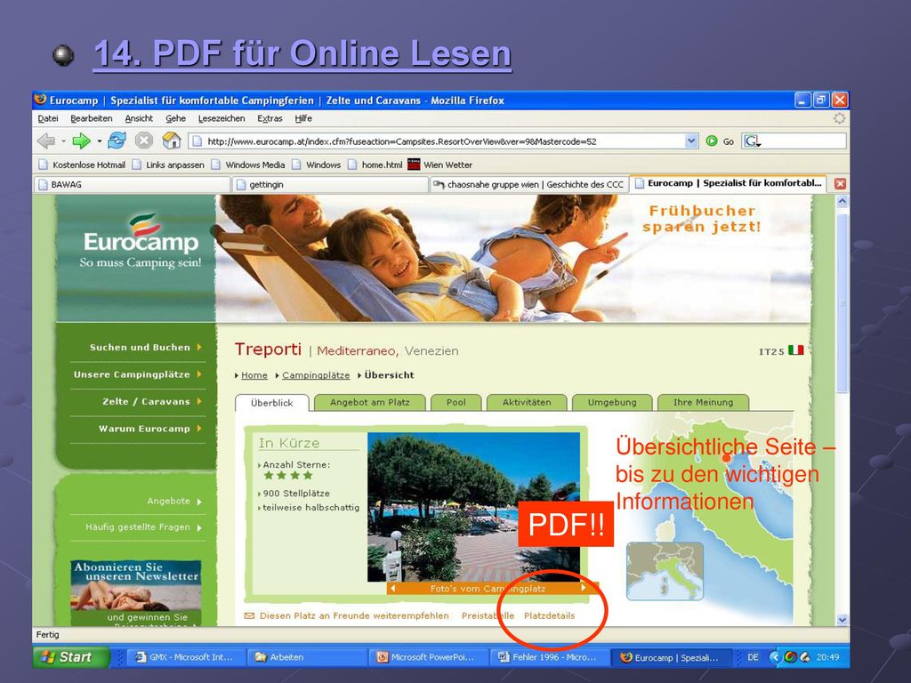
Task: Click the Frühbucher sparen jetzt banner
Action: pos(701,219)
